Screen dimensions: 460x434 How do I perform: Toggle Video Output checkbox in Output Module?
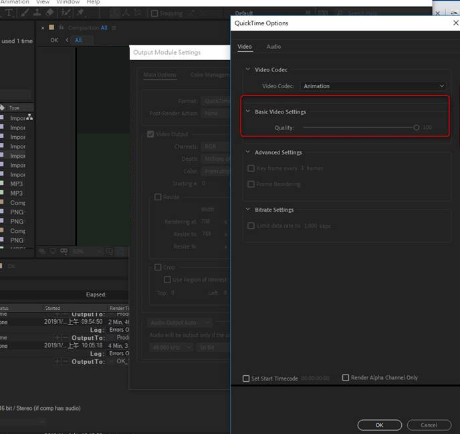click(150, 134)
